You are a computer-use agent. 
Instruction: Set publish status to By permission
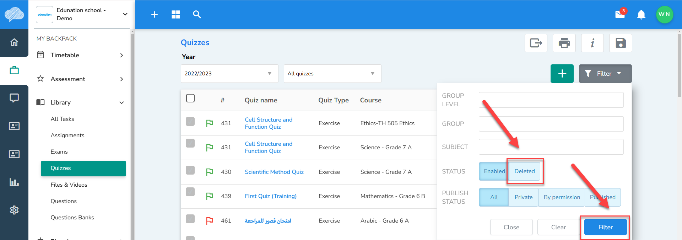point(562,197)
